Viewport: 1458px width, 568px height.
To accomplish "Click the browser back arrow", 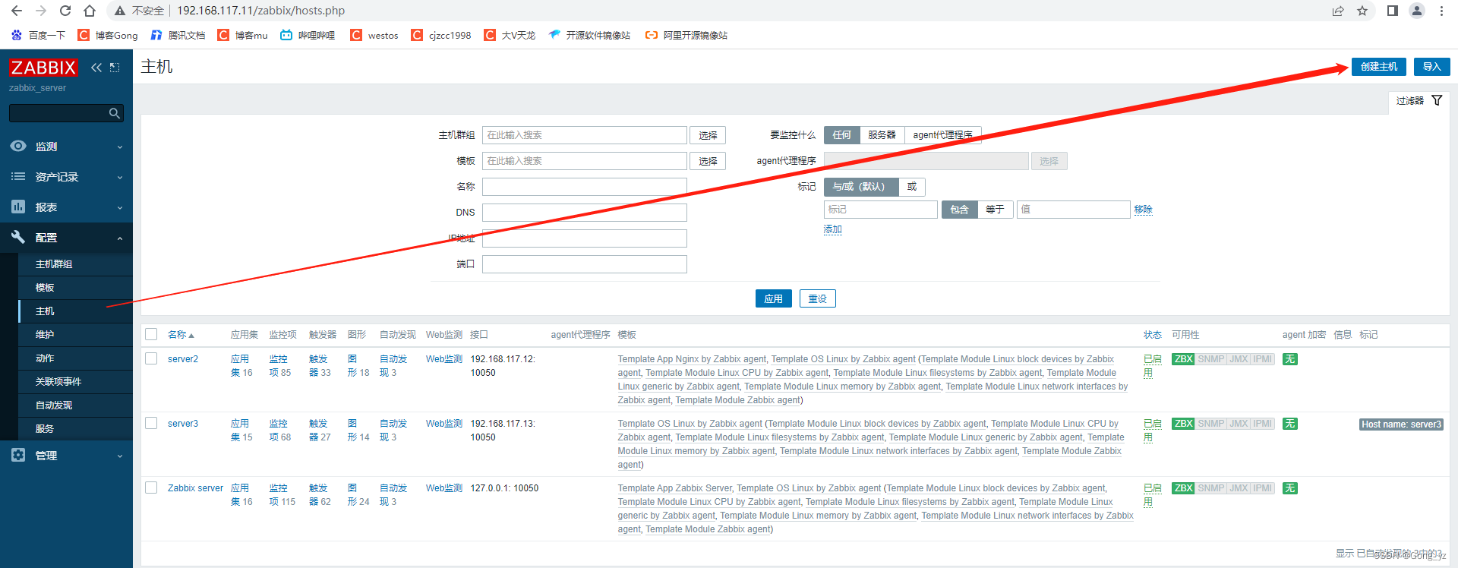I will 17,11.
